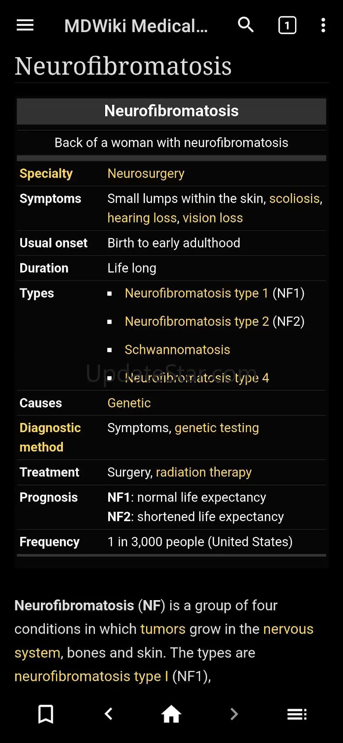Open the Neurosurgery link
Screen dimensions: 343x743
click(x=146, y=174)
